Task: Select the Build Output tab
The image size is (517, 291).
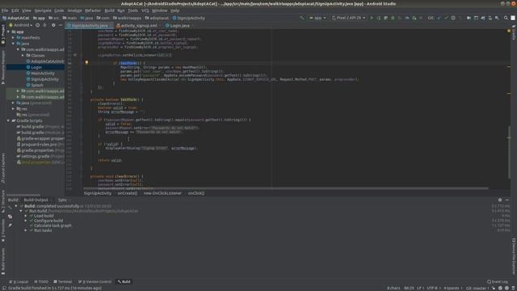Action: 36,200
